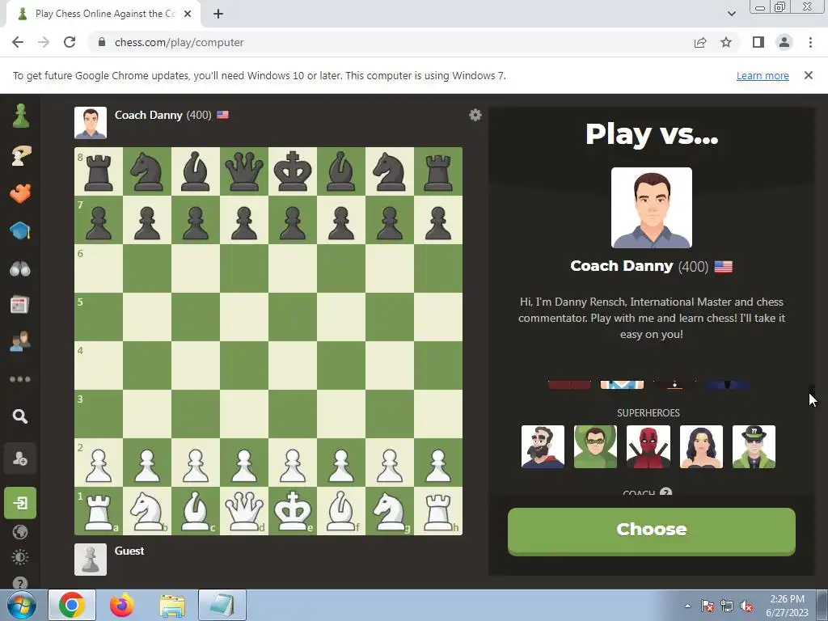
Task: Select the dark-haired woman superhero bot
Action: [x=701, y=446]
